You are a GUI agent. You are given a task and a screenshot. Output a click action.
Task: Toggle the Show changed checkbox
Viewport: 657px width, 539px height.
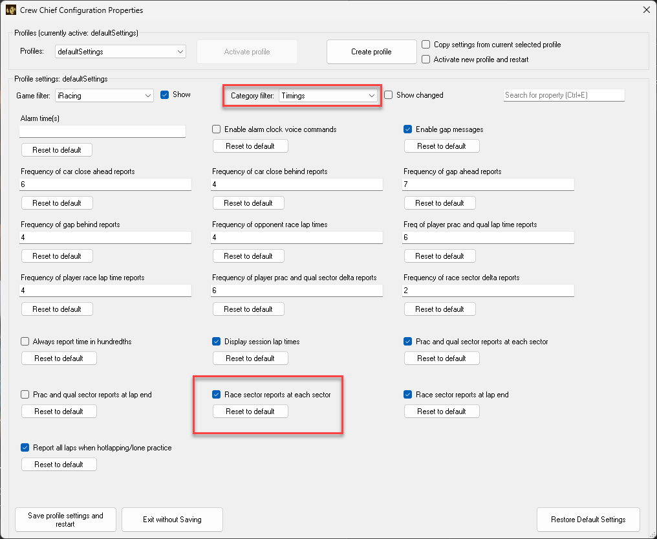[x=389, y=94]
